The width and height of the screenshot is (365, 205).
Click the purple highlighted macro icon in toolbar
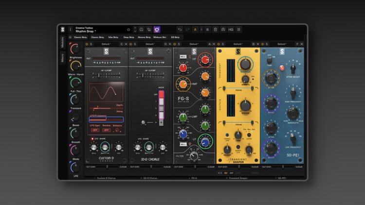coord(157,30)
